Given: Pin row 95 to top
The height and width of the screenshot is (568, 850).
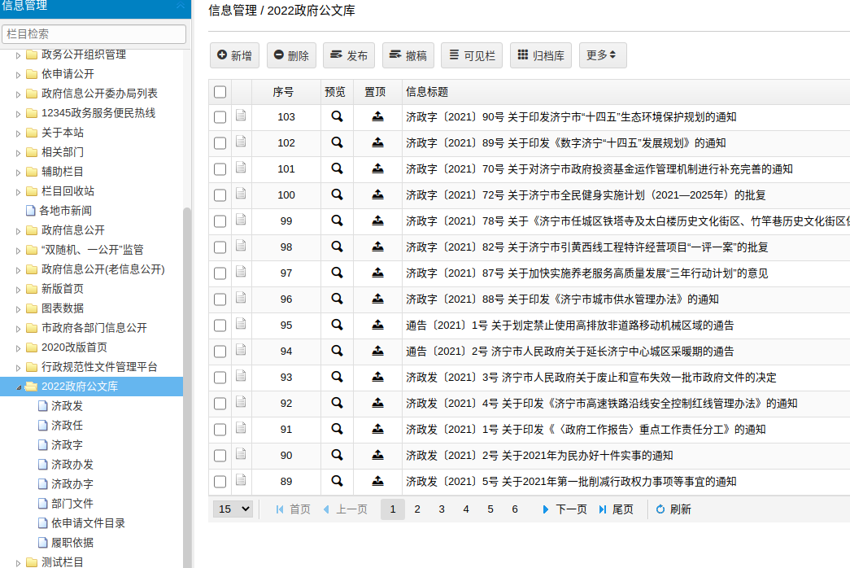Looking at the screenshot, I should point(378,325).
